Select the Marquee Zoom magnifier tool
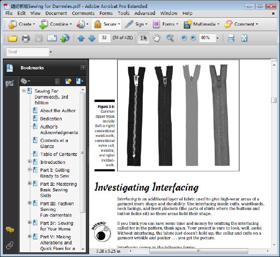 pyautogui.click(x=170, y=38)
